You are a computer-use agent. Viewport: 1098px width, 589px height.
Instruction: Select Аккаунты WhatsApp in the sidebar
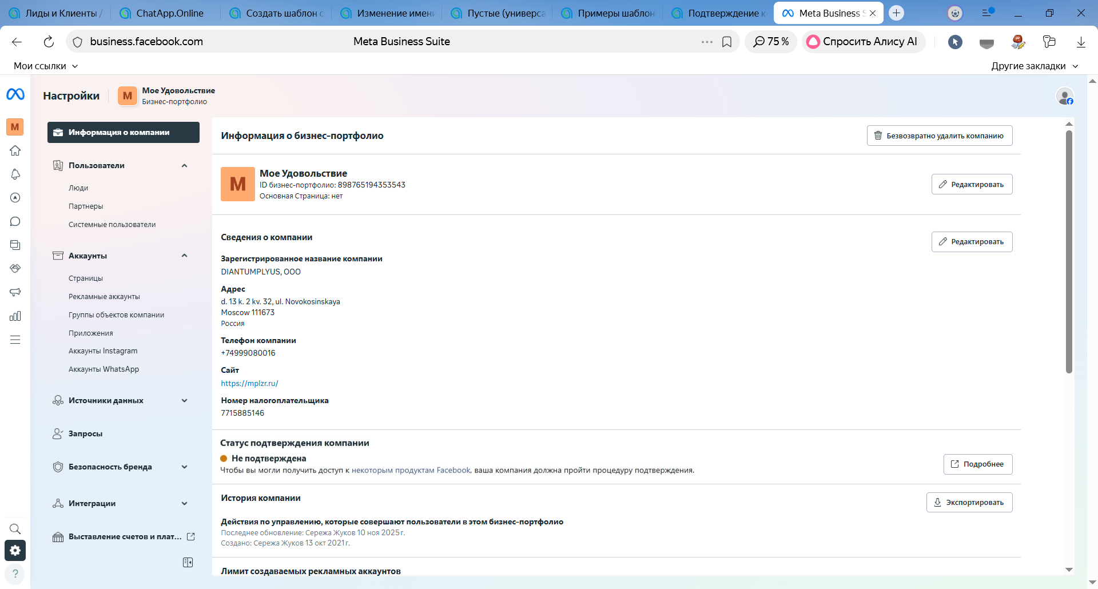pyautogui.click(x=104, y=369)
